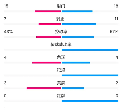Screen dimensions: 123x110
Task: Click the pink 控球率 bar
Action: (x=48, y=37)
